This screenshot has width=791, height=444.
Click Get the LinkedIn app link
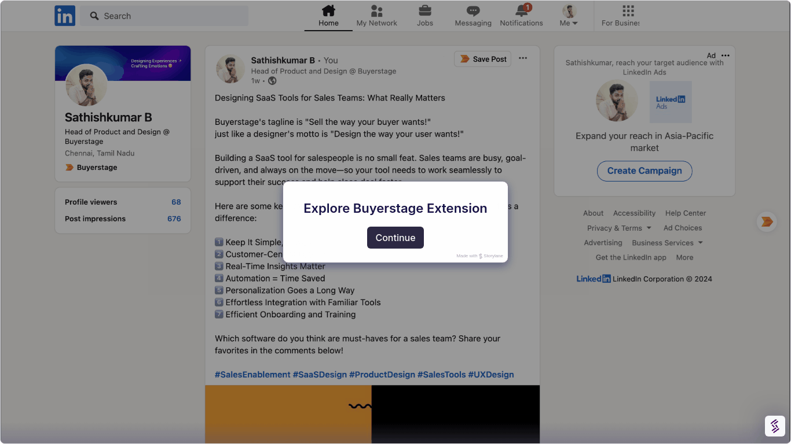[631, 257]
